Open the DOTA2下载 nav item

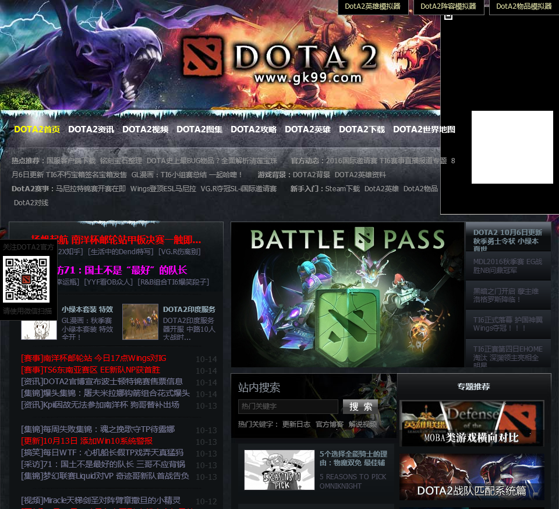click(362, 129)
